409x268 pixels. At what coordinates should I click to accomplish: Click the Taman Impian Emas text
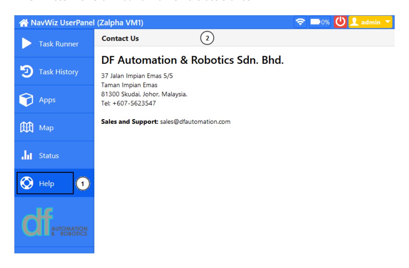(x=129, y=85)
